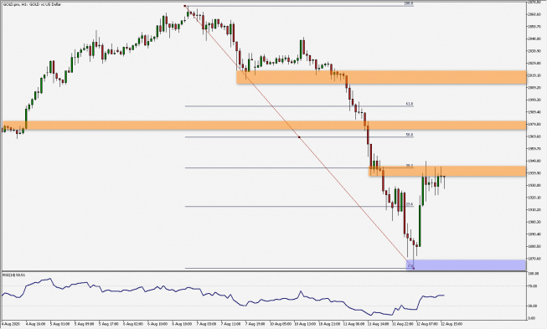The image size is (547, 329).
Task: Click the 7 Aug 03:00 time label
Action: [206, 324]
